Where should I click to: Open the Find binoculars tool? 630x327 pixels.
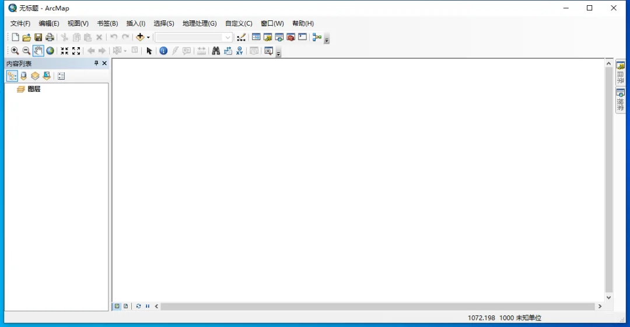pyautogui.click(x=216, y=51)
